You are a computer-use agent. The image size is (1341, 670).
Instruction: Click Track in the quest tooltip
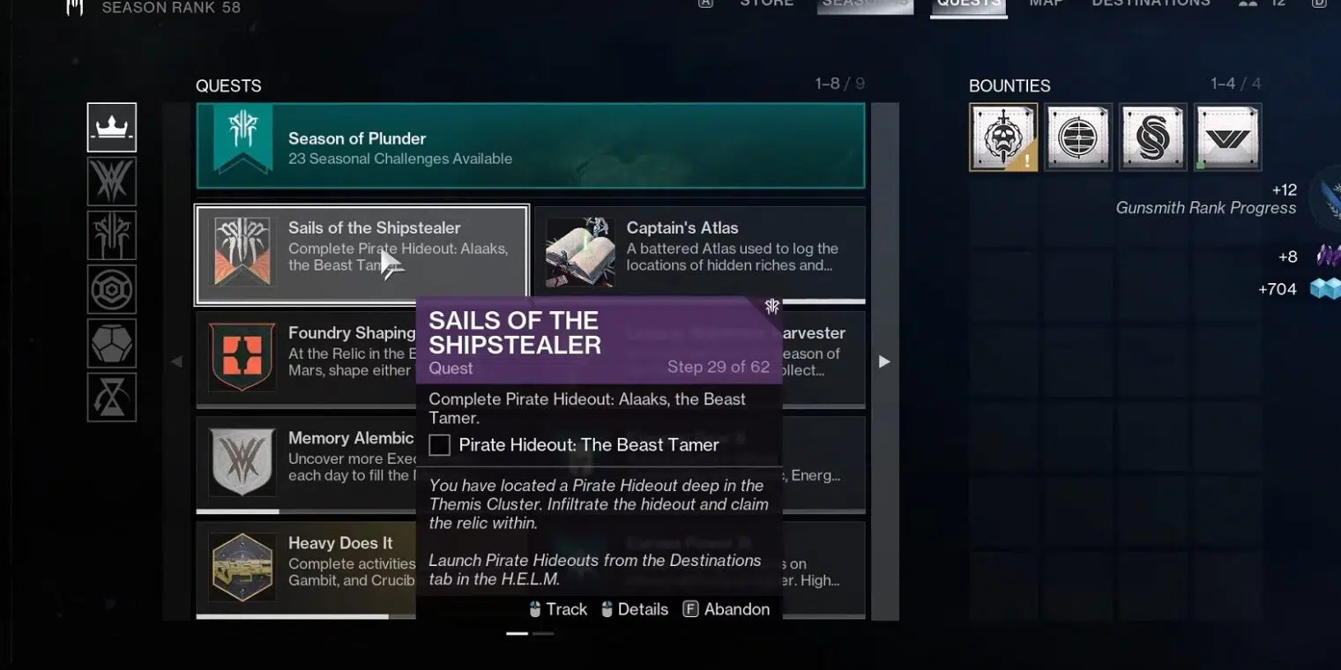557,609
